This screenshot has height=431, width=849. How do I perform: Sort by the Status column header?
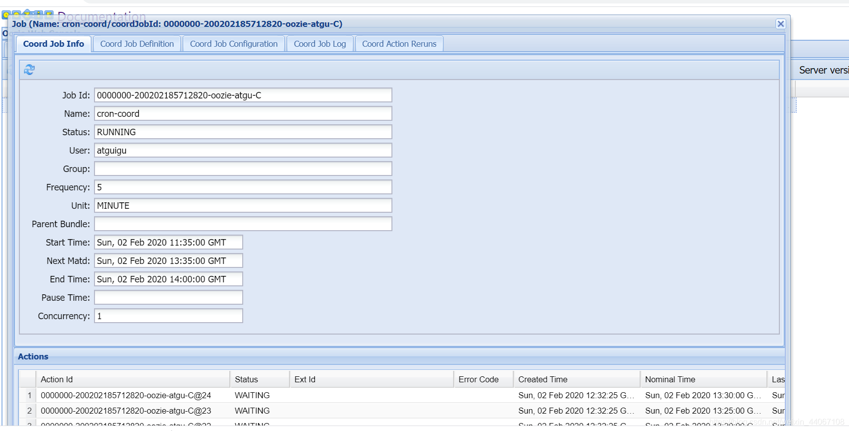click(259, 379)
